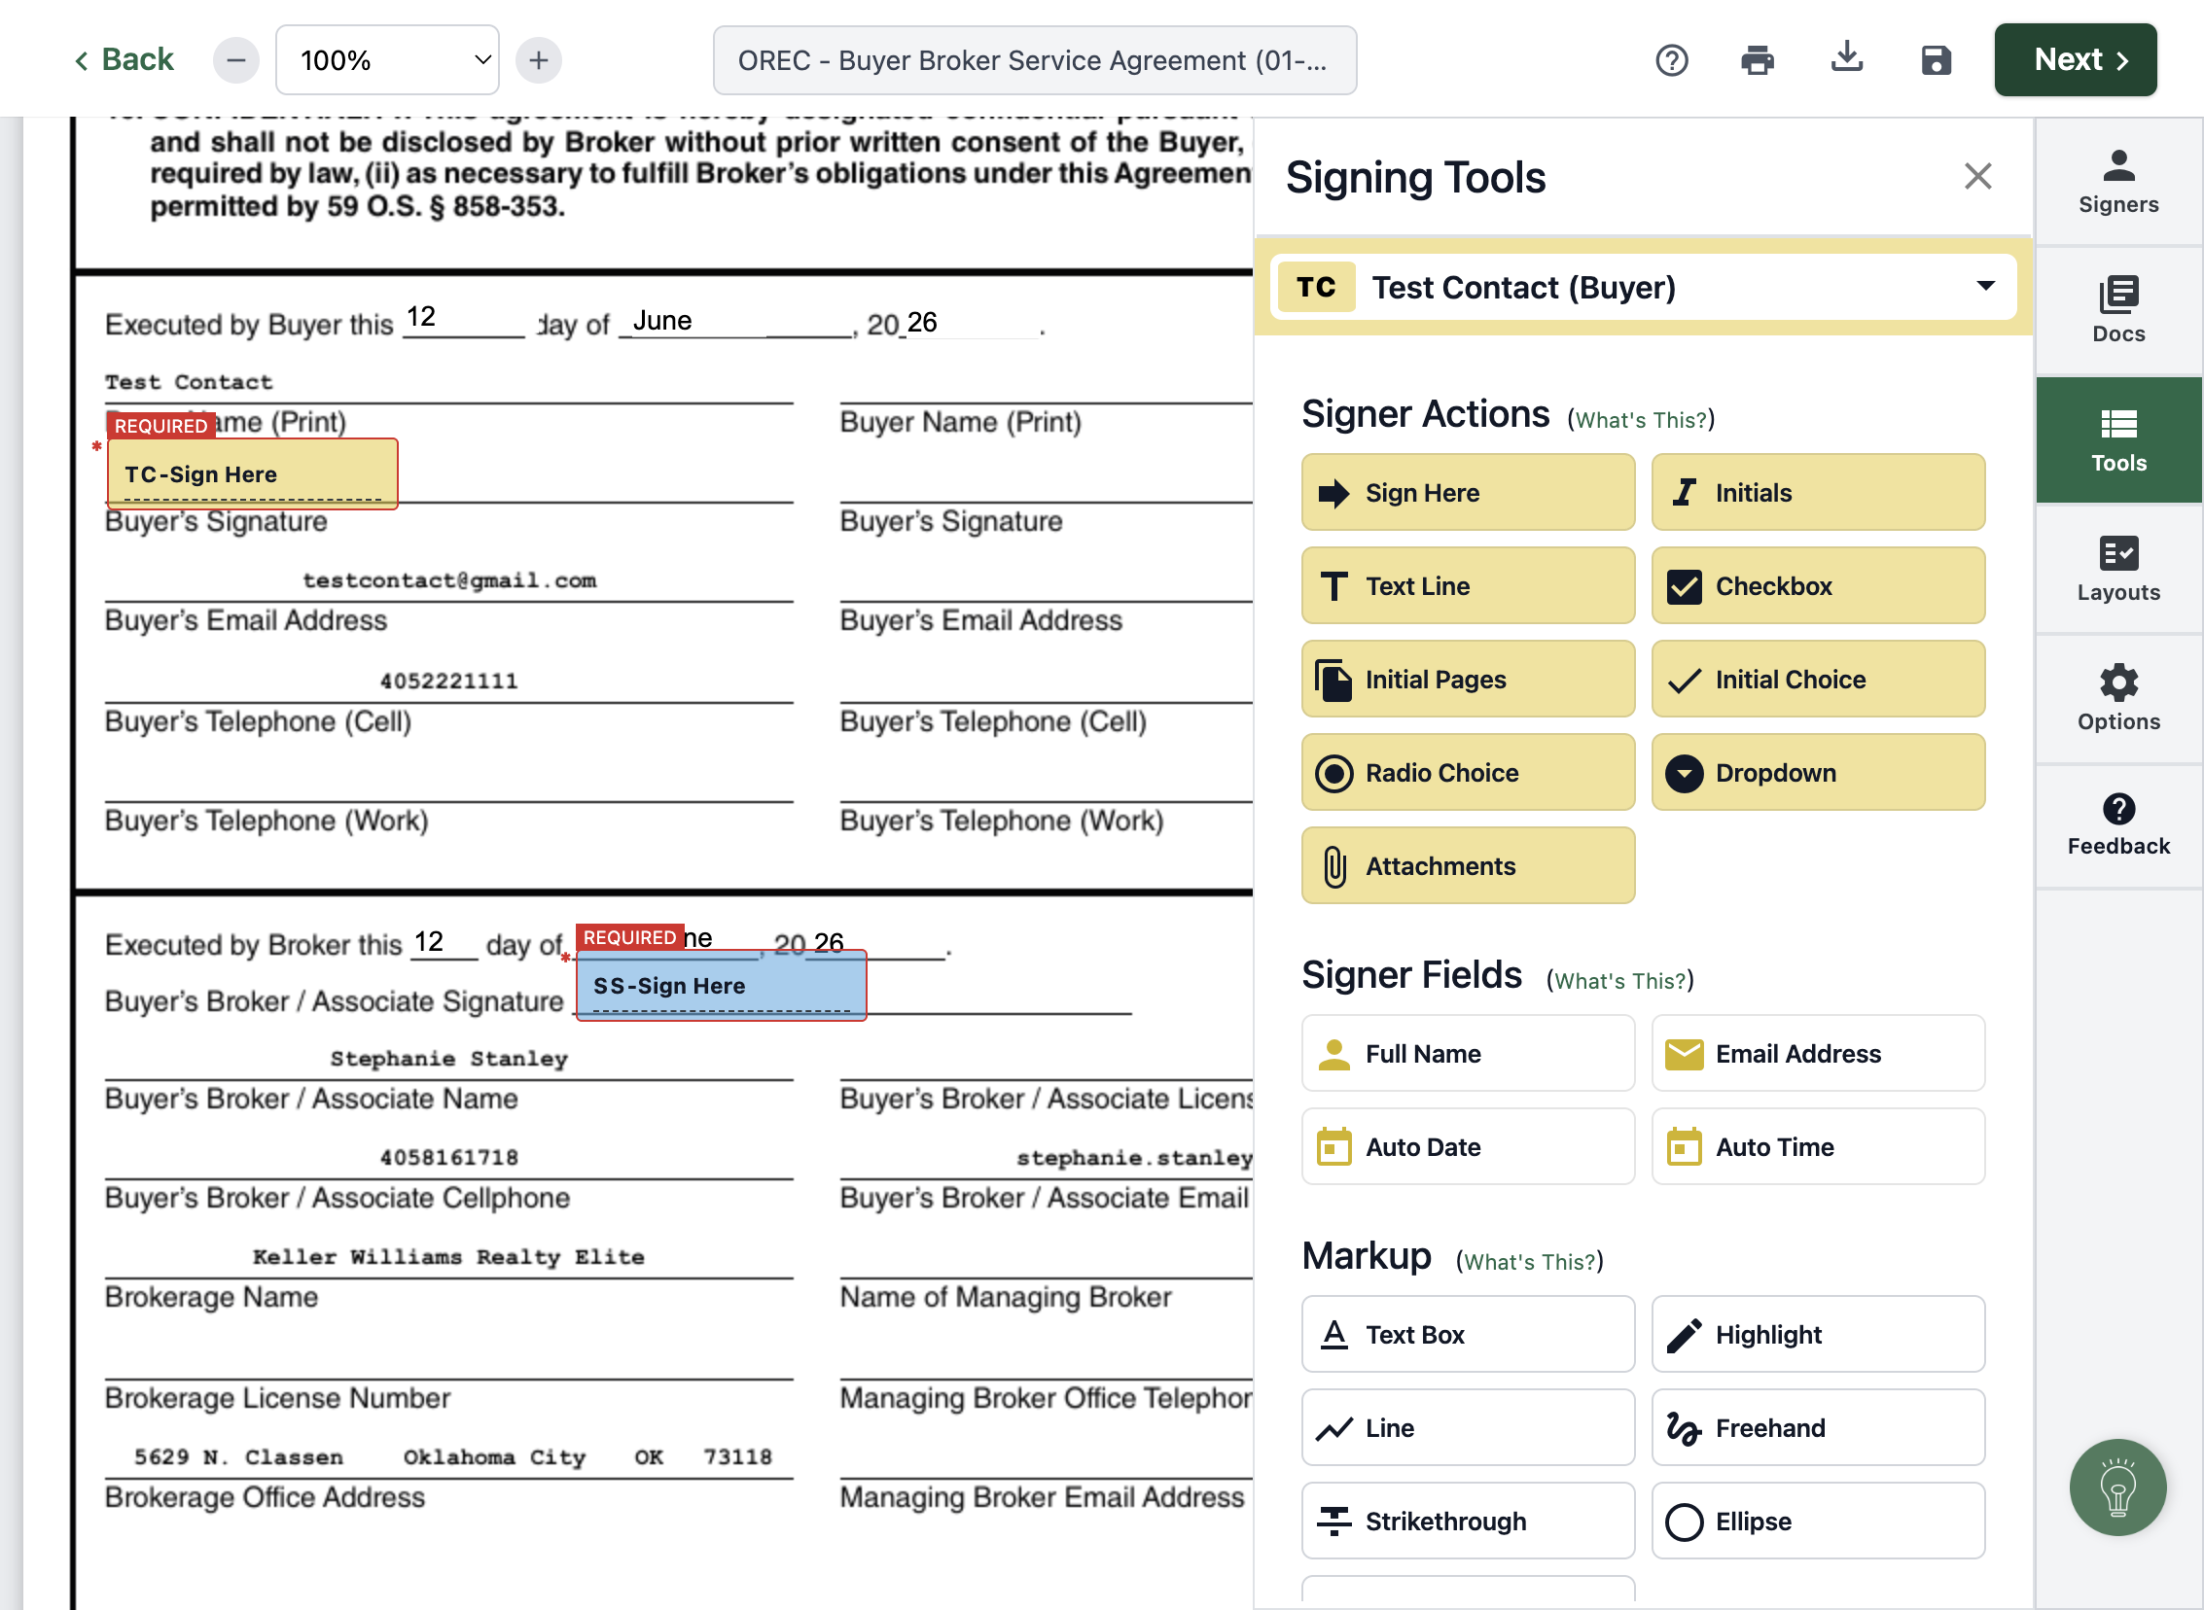Print the document using printer icon

pyautogui.click(x=1758, y=60)
